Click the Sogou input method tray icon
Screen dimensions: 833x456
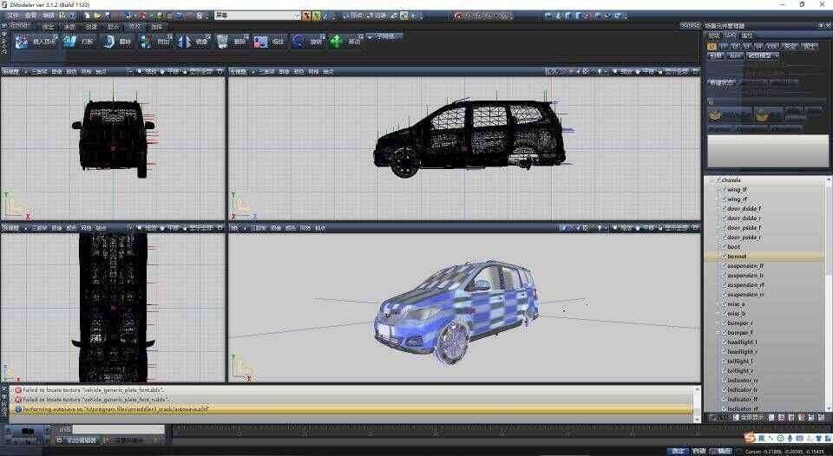click(x=749, y=438)
